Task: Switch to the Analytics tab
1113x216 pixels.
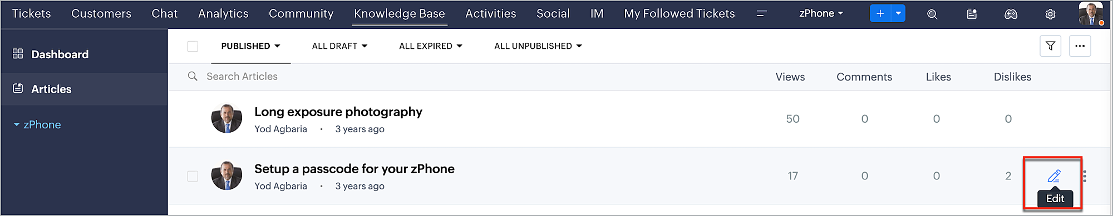Action: (223, 13)
